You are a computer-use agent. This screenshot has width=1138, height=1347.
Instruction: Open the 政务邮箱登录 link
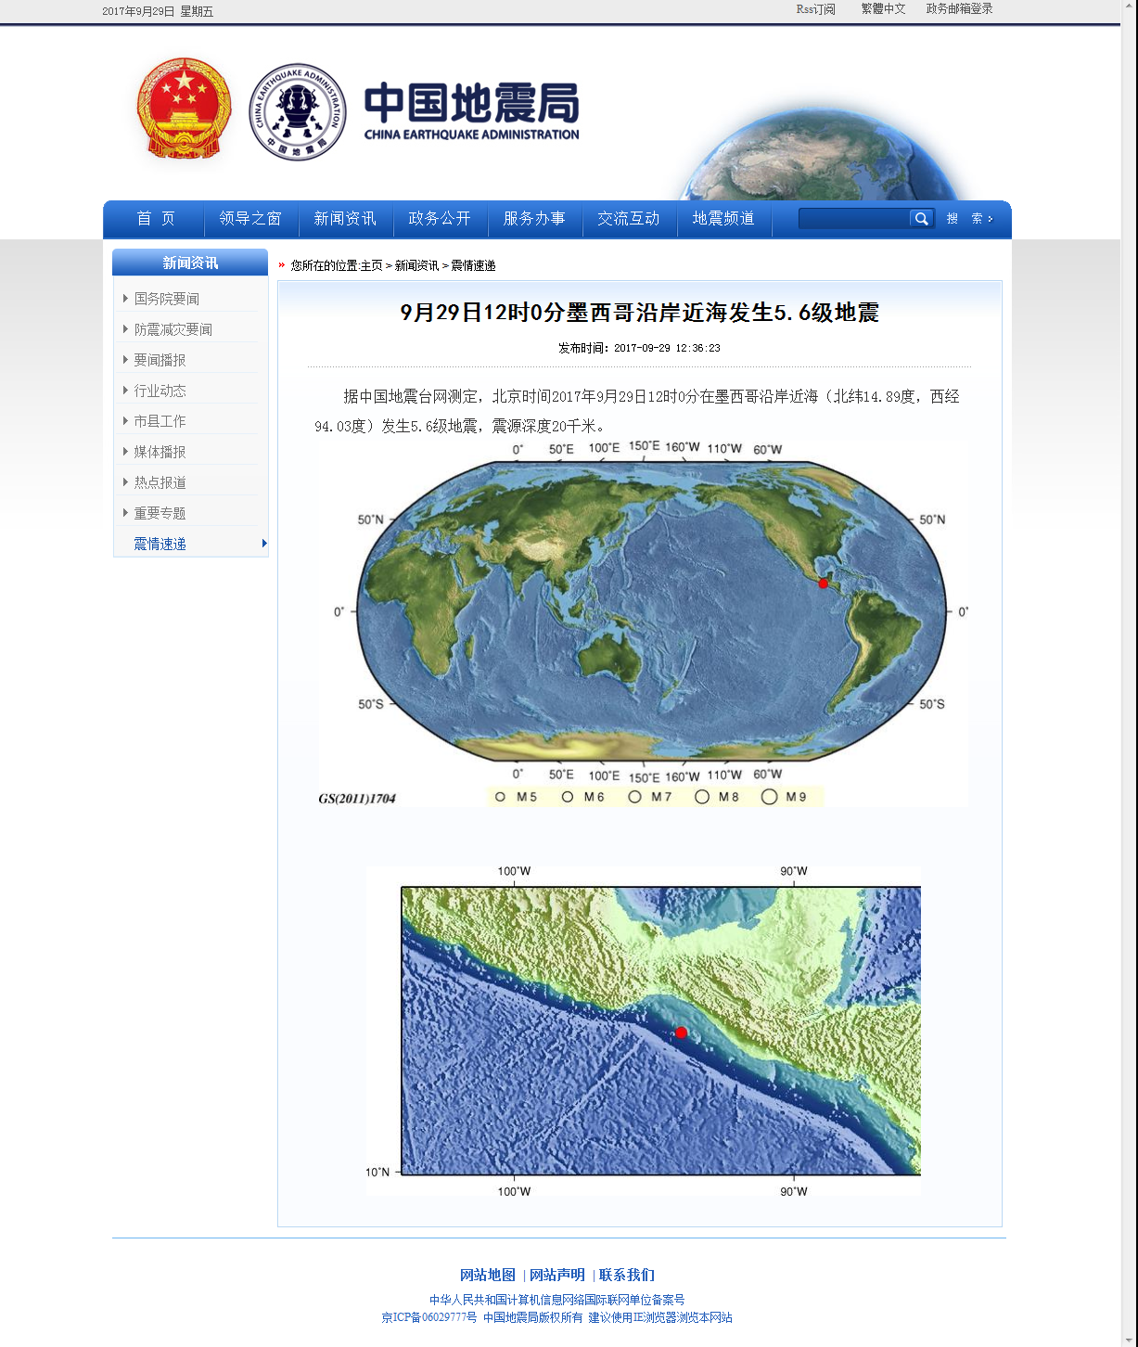959,9
